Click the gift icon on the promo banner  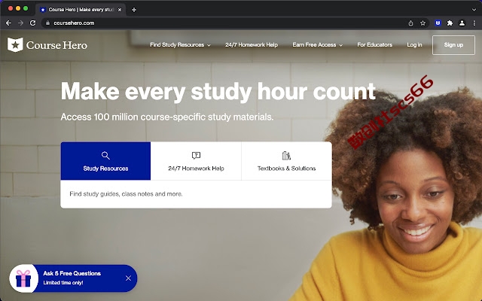pos(23,278)
